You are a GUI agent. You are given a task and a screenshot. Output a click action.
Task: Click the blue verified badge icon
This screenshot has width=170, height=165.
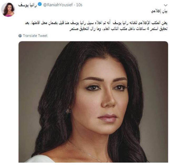coord(40,4)
